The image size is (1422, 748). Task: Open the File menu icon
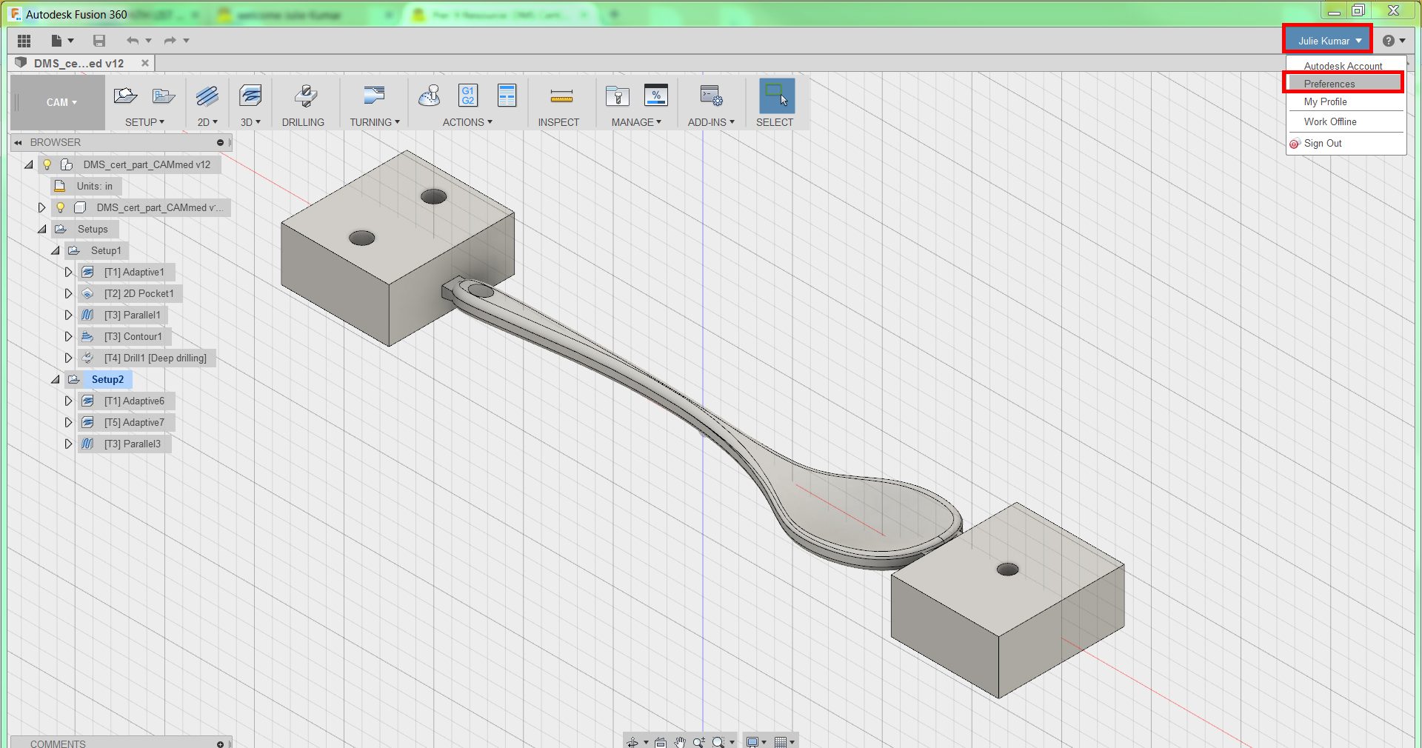[x=56, y=41]
